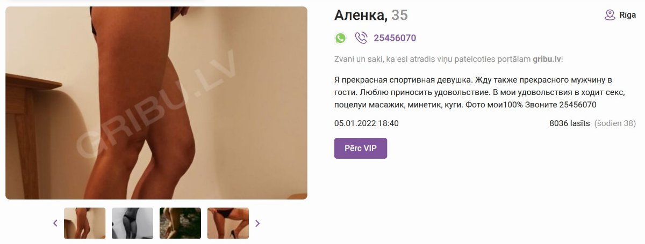Image resolution: width=645 pixels, height=244 pixels.
Task: Click the posting date 05.01.2022 18:40
Action: [367, 123]
